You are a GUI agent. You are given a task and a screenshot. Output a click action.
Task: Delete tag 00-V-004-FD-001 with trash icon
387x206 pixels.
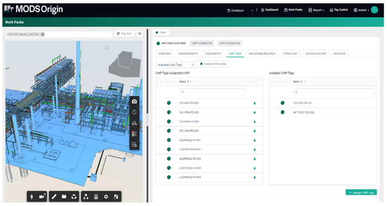tap(254, 131)
